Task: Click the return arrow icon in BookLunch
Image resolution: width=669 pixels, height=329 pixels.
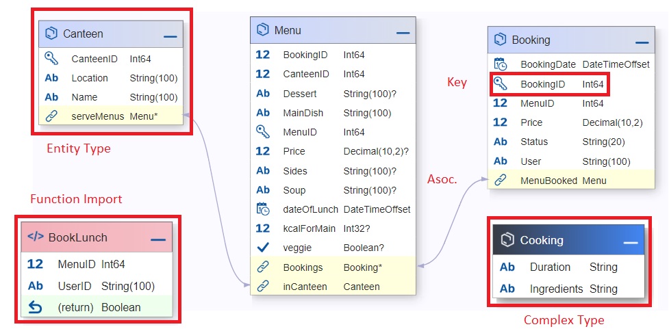Action: (36, 307)
